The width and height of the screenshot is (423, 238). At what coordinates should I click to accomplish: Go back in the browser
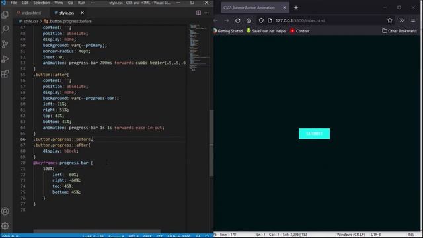(x=216, y=20)
